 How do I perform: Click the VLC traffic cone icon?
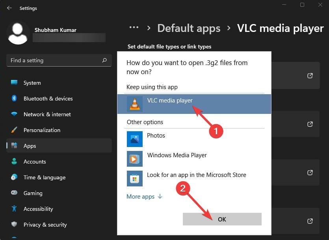tap(135, 104)
